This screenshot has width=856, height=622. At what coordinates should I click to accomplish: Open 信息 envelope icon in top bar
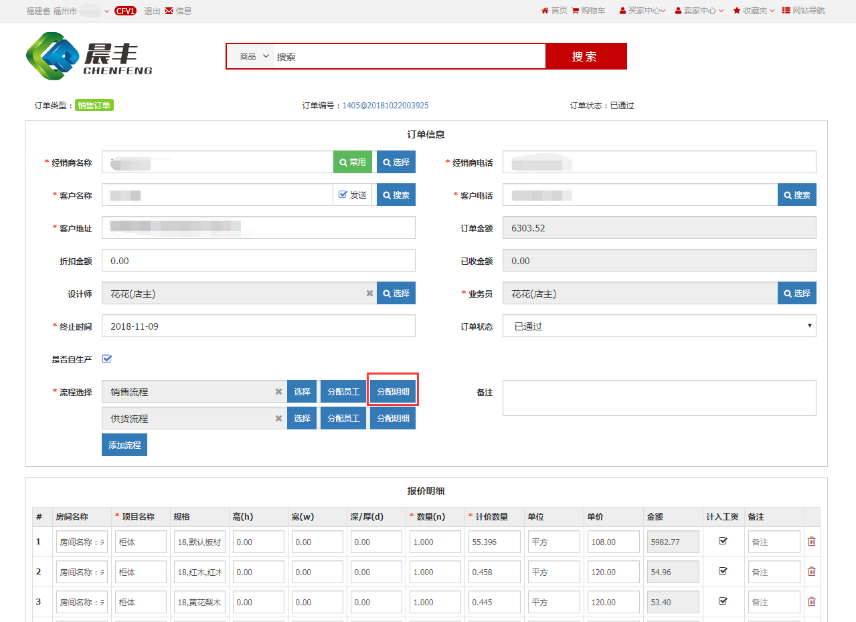click(169, 11)
